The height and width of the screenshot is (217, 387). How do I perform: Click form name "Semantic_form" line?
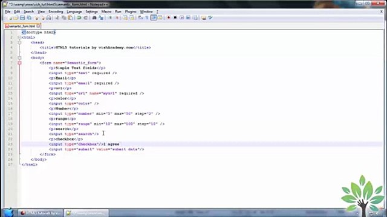pos(70,63)
